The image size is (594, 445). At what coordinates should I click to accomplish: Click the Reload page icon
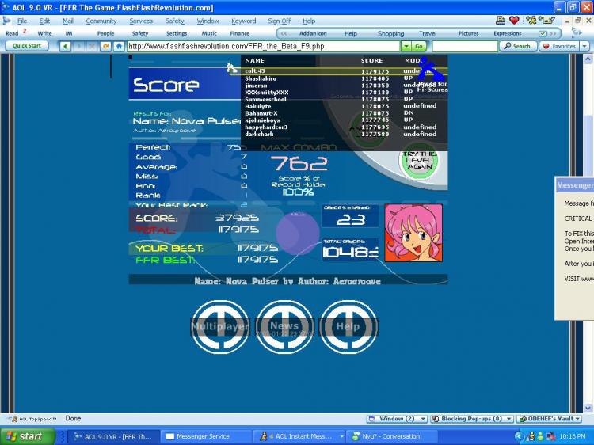[105, 46]
